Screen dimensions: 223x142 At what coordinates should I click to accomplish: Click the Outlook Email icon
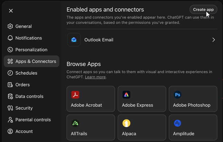(74, 40)
